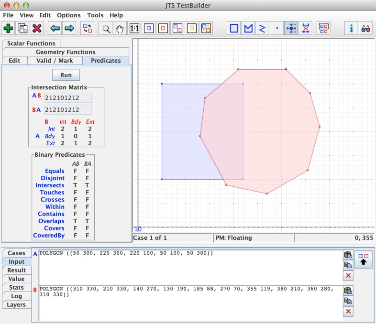Select the Delete vertices tool

306,28
